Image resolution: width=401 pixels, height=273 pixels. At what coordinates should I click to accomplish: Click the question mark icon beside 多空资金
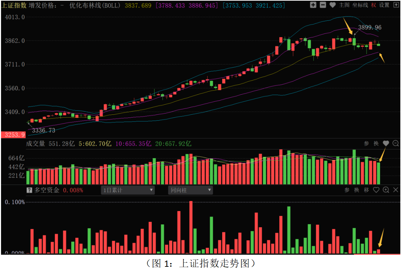[29, 190]
